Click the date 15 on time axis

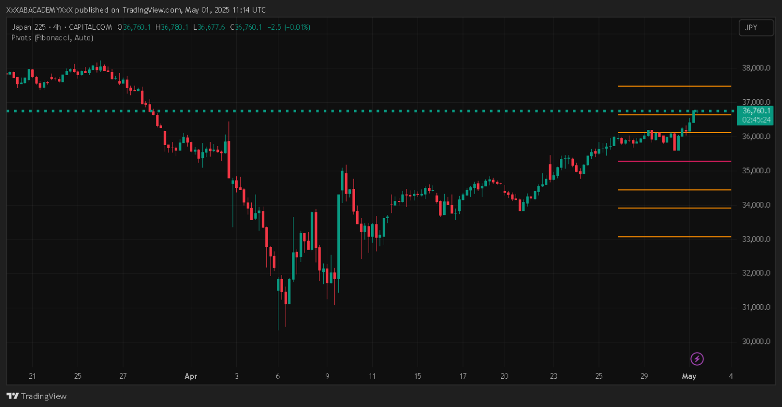(417, 376)
